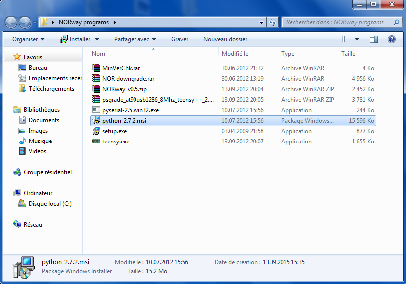Select the NOR downgrade.rar file name
This screenshot has height=284, width=406.
pos(128,78)
